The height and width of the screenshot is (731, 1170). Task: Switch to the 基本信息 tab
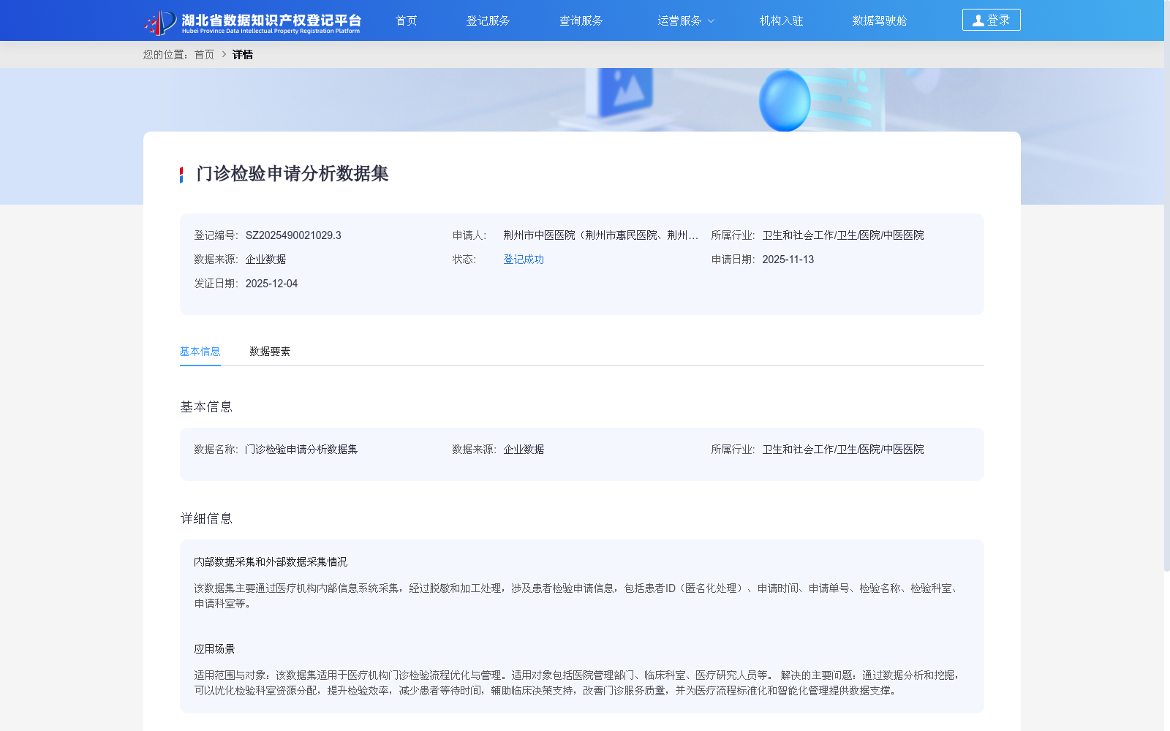[x=200, y=352]
